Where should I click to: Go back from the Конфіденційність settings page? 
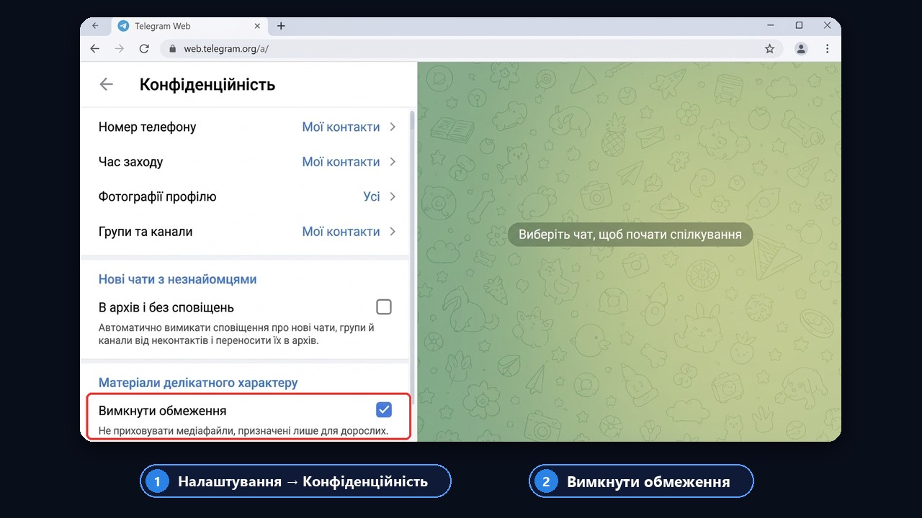coord(107,84)
